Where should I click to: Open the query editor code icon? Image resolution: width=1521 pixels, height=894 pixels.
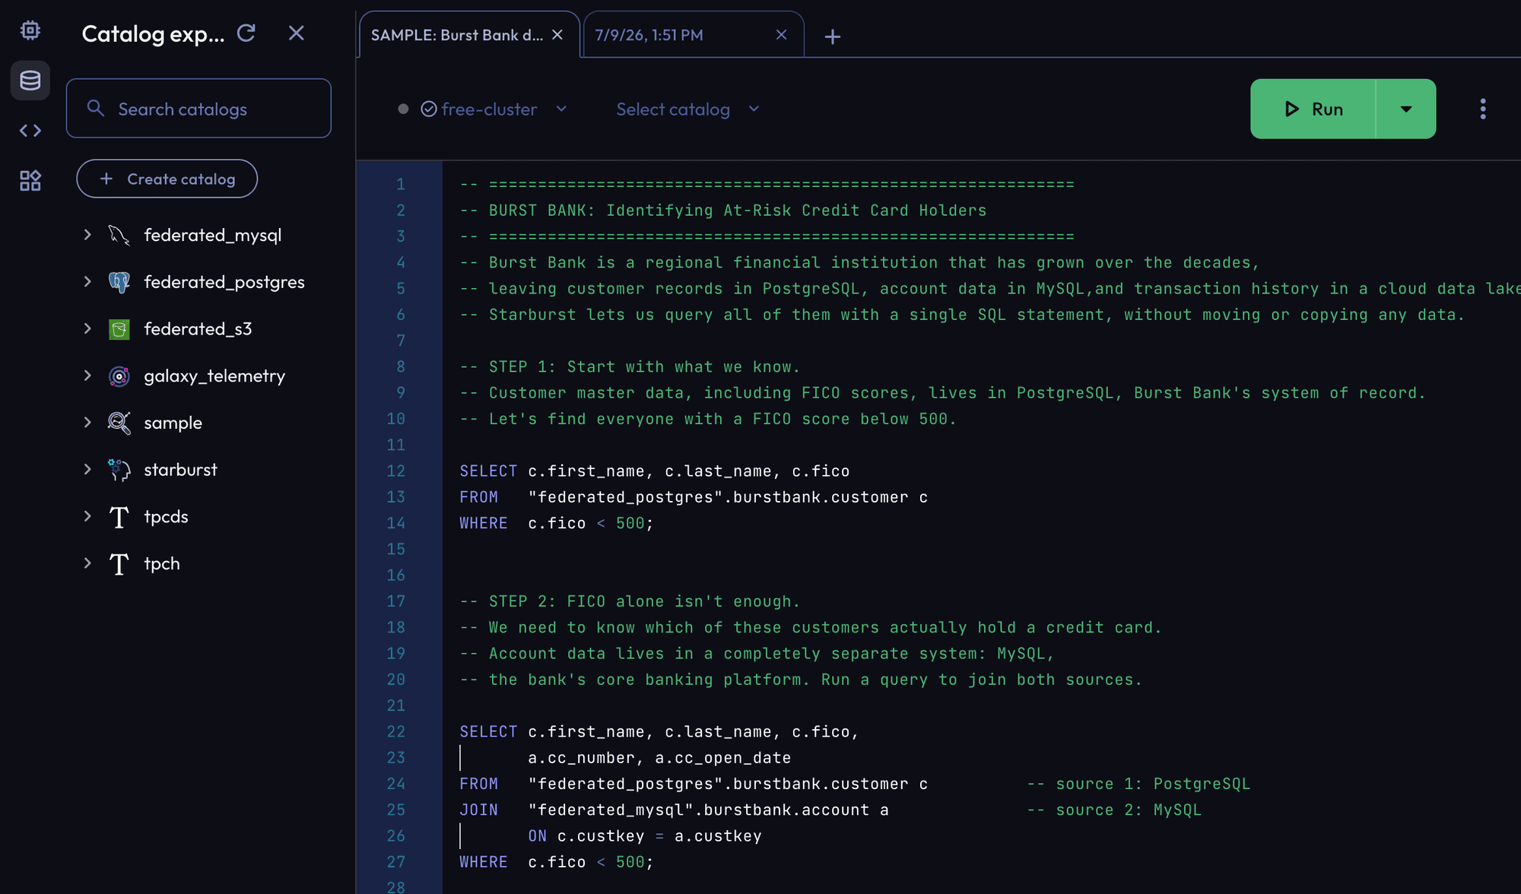click(x=30, y=131)
